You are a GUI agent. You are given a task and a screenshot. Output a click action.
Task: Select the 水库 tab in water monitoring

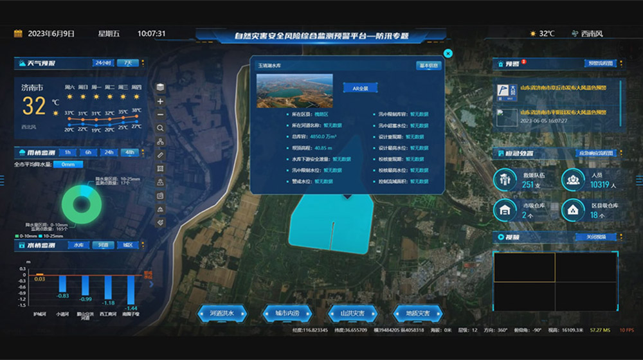(79, 245)
